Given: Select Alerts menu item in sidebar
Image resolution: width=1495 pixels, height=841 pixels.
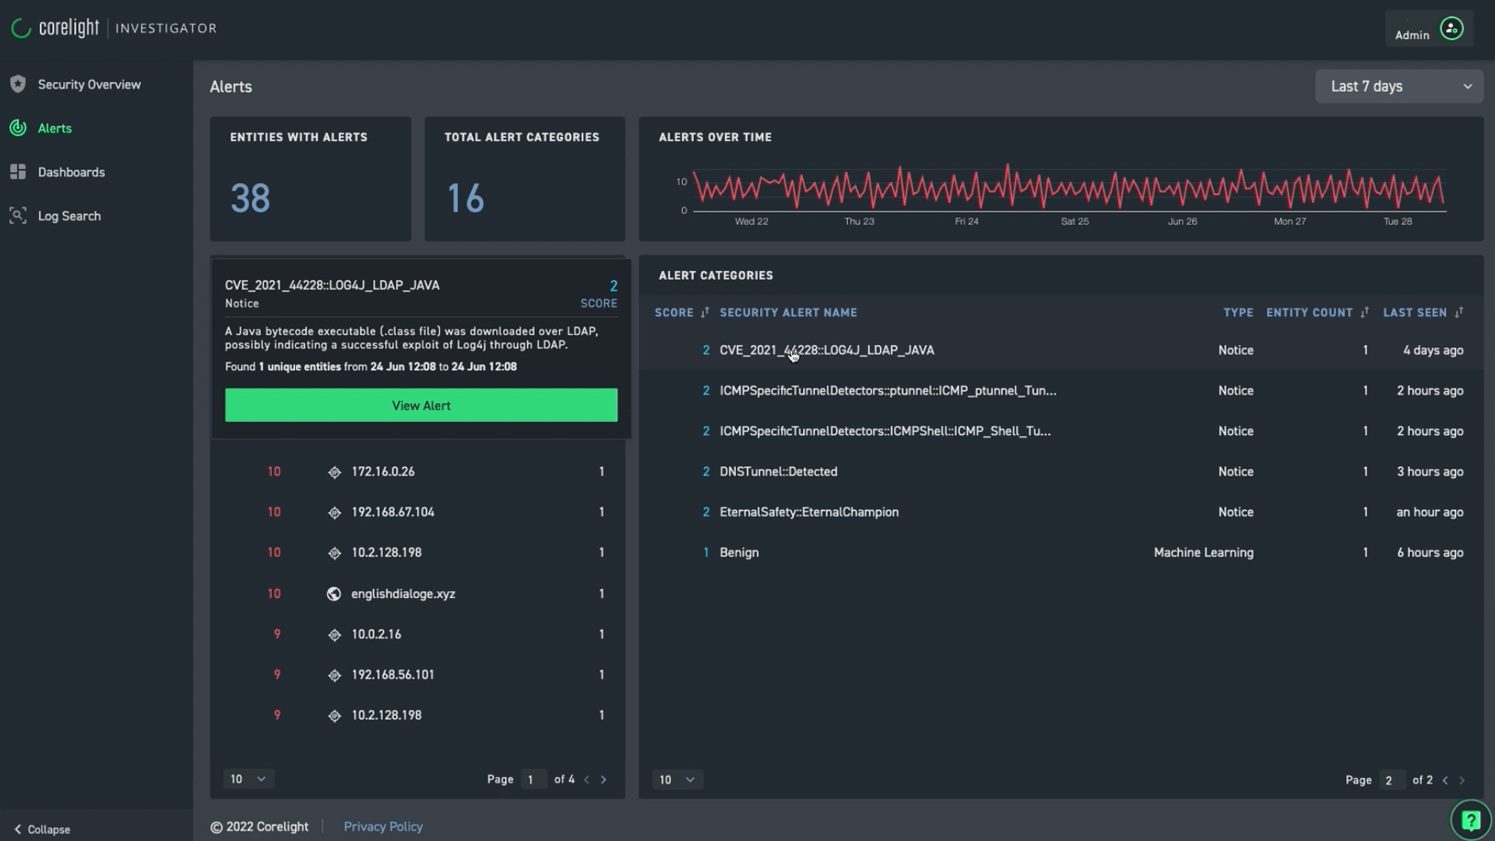Looking at the screenshot, I should pos(55,128).
